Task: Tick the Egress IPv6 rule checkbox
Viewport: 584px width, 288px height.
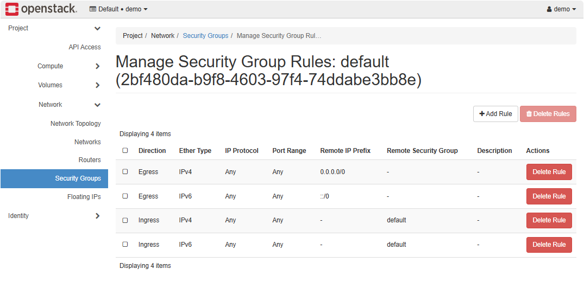Action: [125, 196]
